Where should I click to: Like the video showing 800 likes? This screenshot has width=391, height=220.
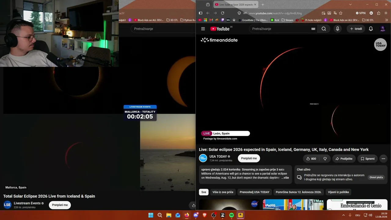[x=311, y=159]
